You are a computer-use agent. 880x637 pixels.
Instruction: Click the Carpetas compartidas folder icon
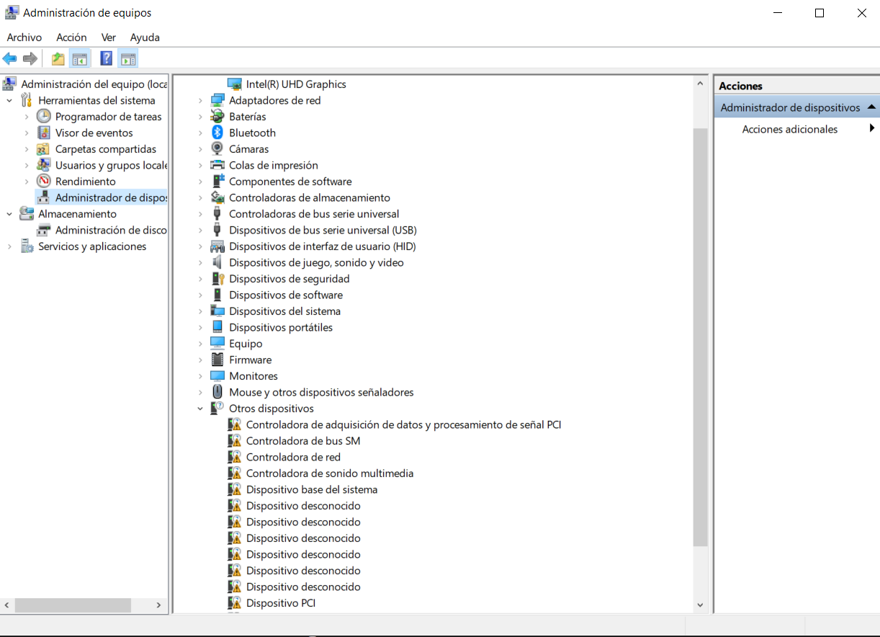44,148
